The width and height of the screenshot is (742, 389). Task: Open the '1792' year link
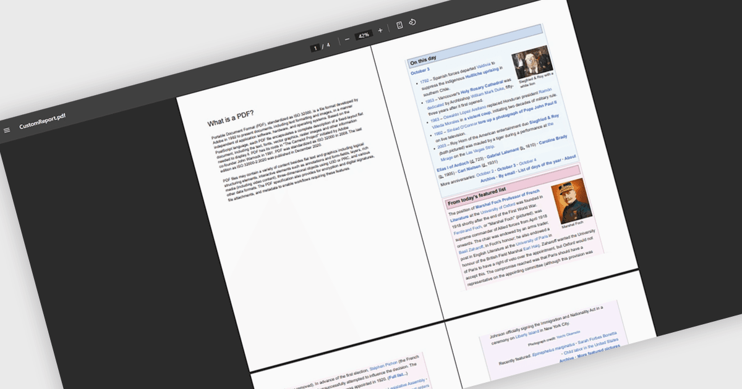[x=424, y=80]
